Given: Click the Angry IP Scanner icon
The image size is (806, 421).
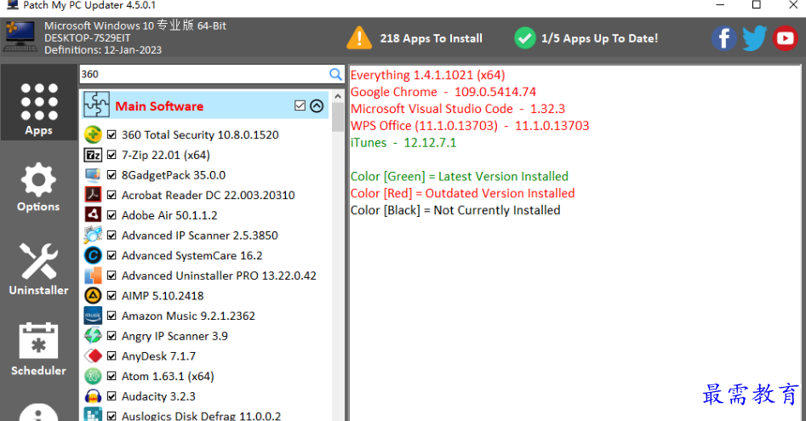Looking at the screenshot, I should coord(93,336).
